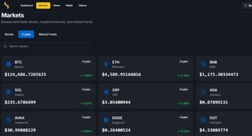Viewport: 252px width, 136px height.
Task: Open the XRP asset card
Action: [146, 96]
